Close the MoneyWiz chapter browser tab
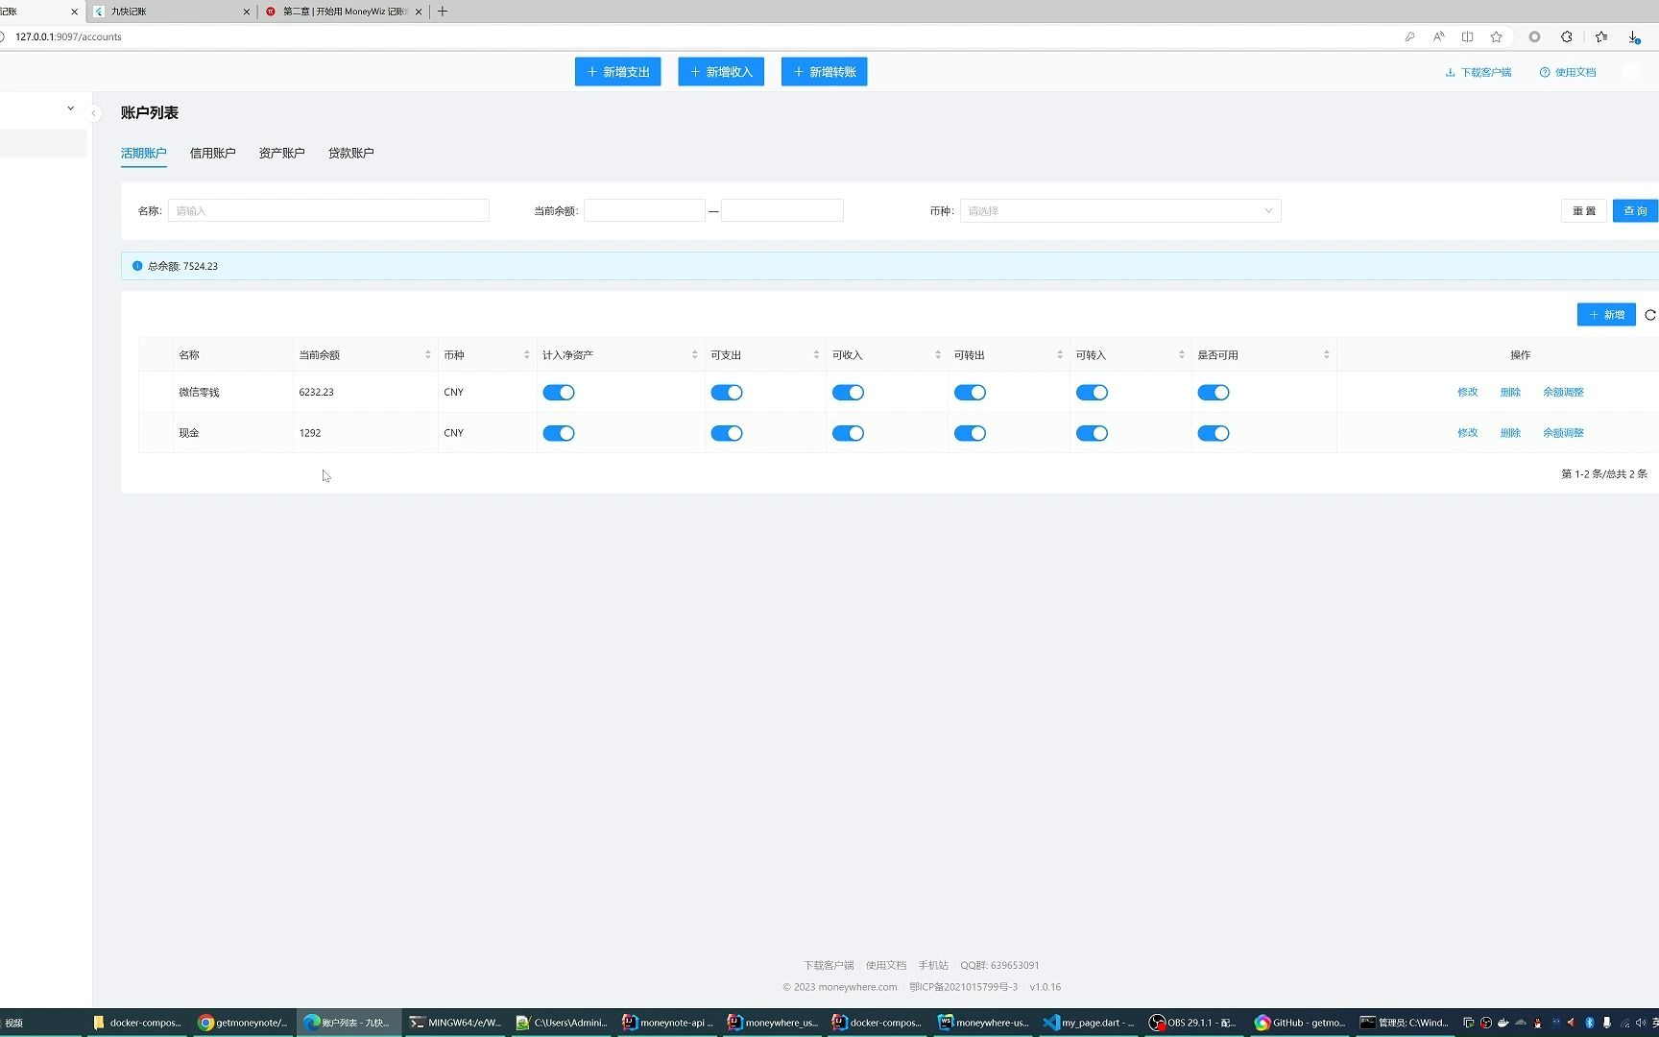The height and width of the screenshot is (1037, 1659). pos(419,12)
